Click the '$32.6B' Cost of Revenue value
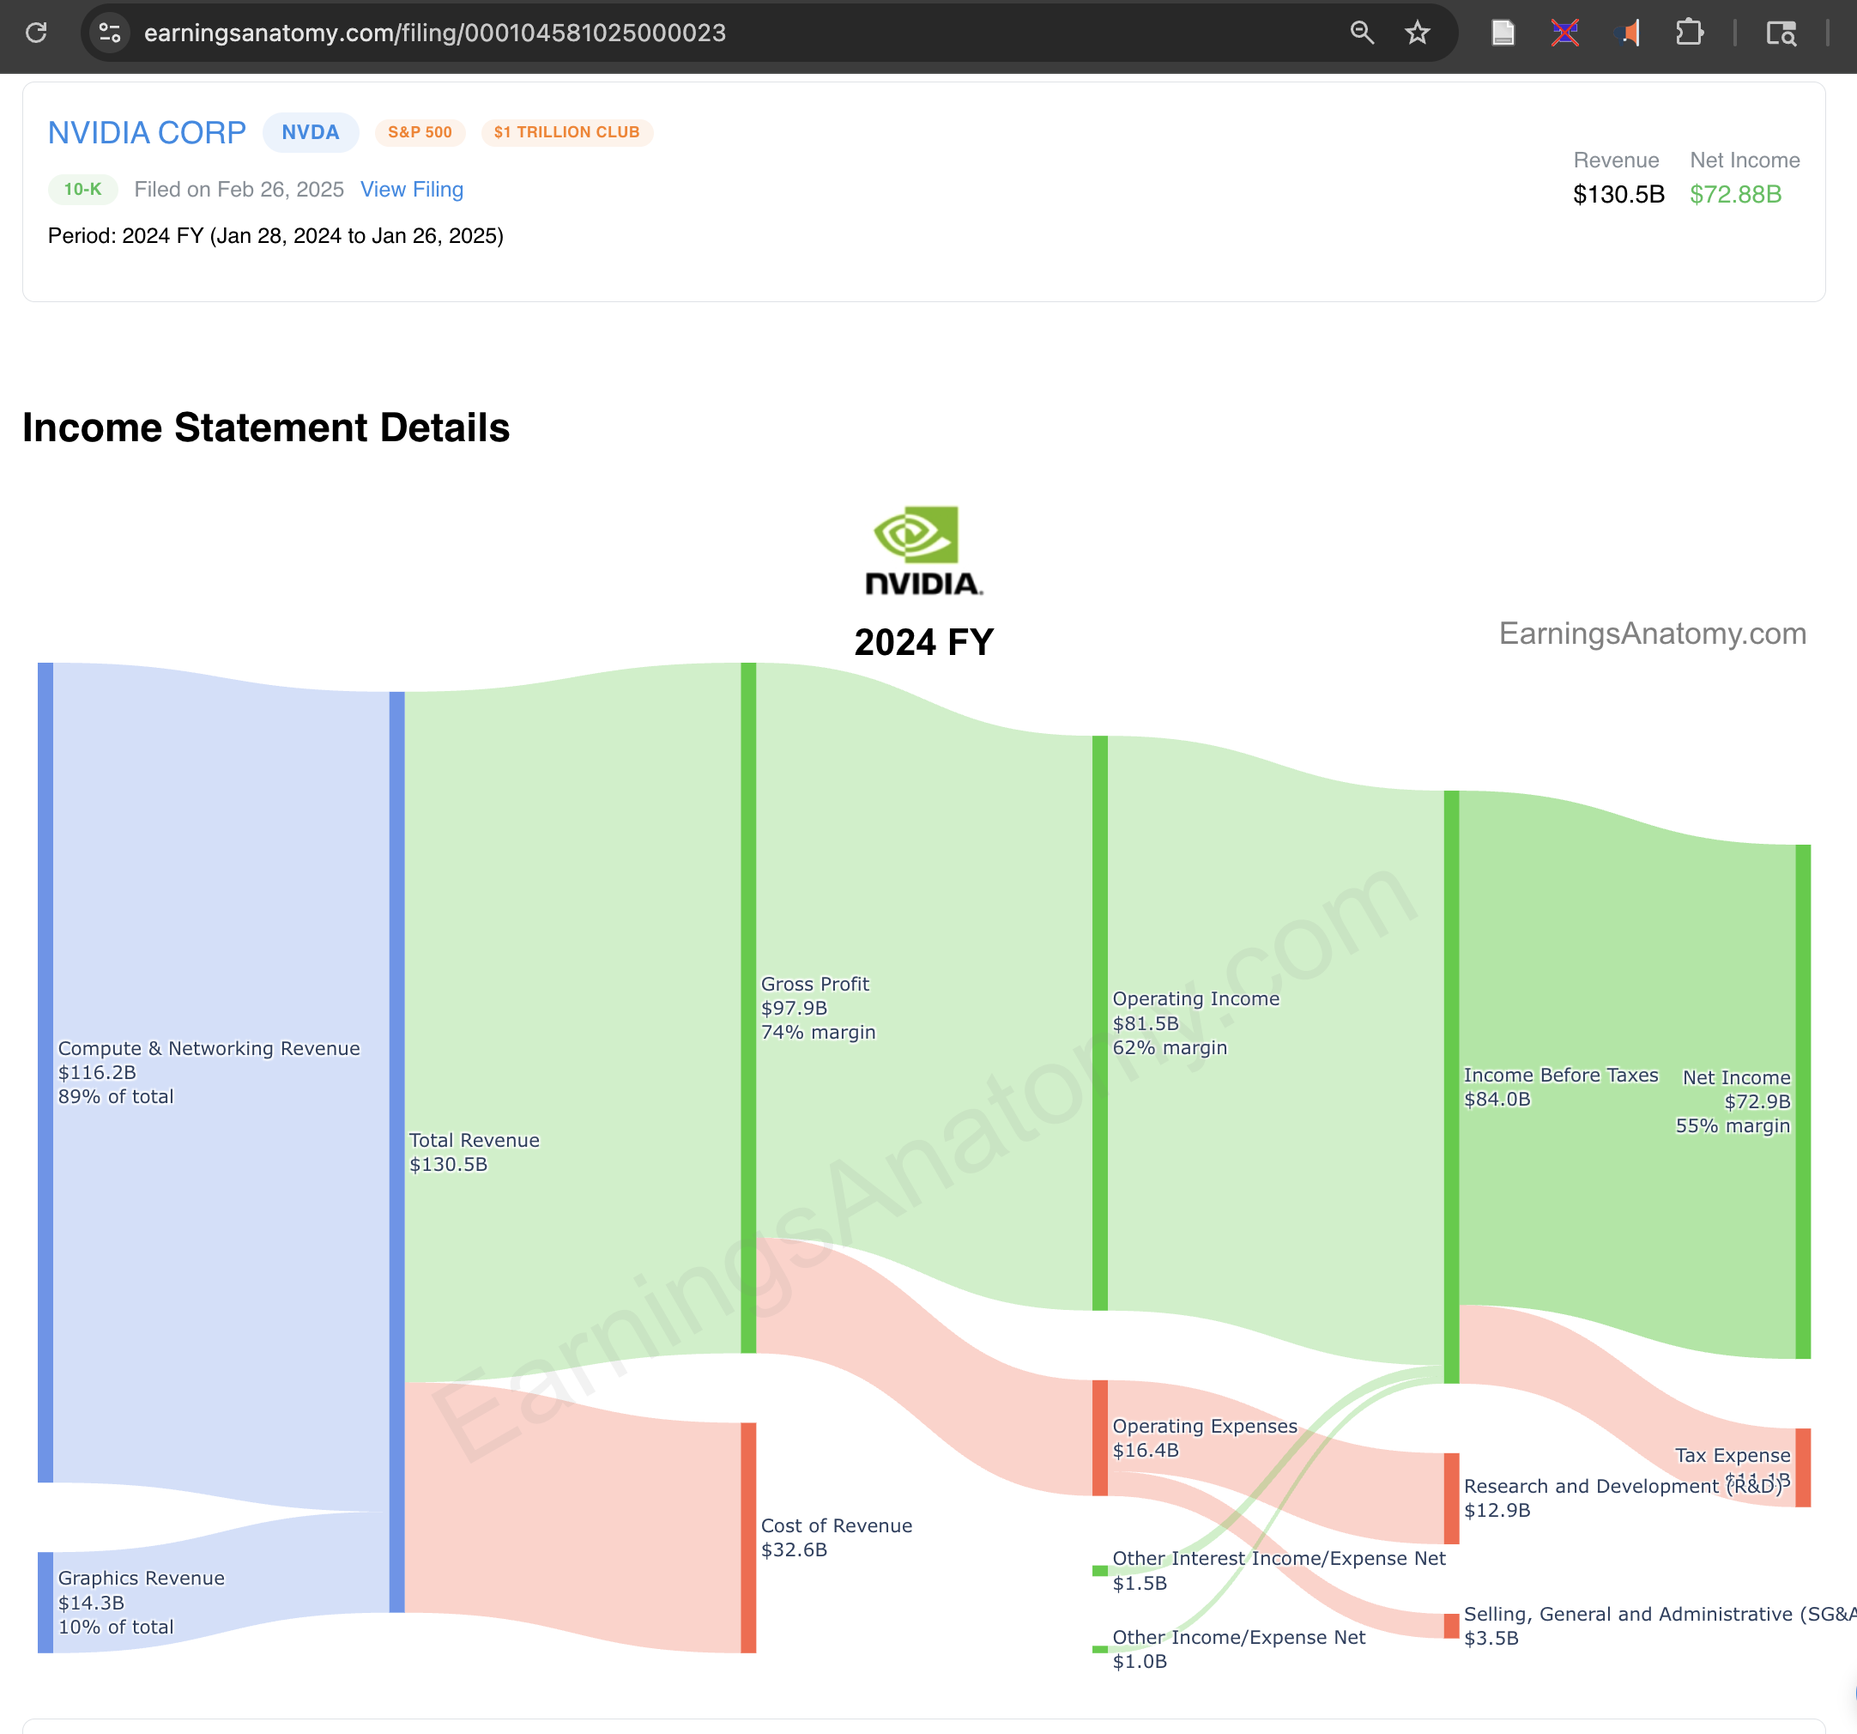Image resolution: width=1857 pixels, height=1734 pixels. (x=794, y=1550)
